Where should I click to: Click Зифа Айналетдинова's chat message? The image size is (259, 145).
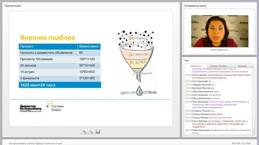click(x=202, y=91)
